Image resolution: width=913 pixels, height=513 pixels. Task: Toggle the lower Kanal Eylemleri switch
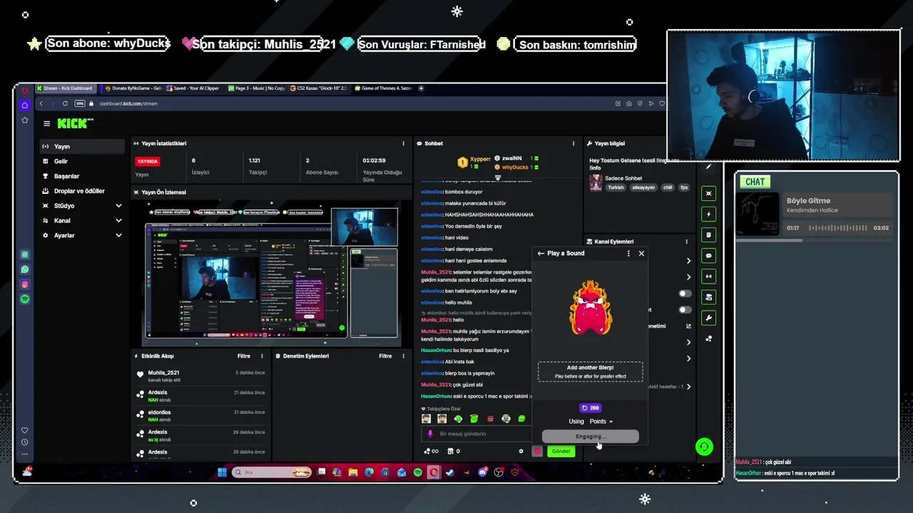[684, 310]
